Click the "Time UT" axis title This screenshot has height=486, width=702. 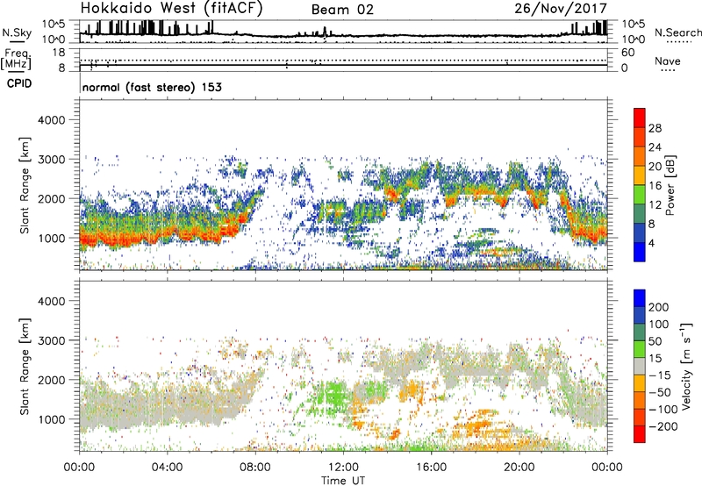343,481
